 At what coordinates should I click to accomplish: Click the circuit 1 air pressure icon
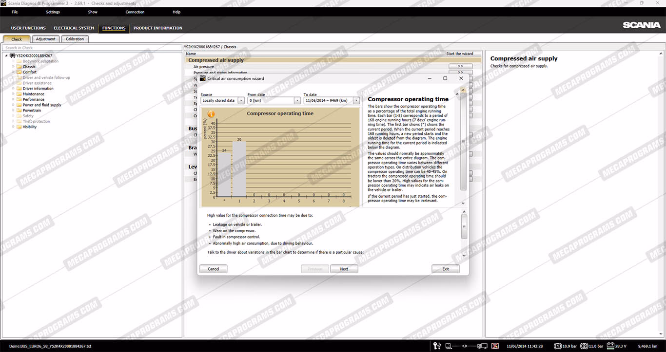tap(557, 346)
